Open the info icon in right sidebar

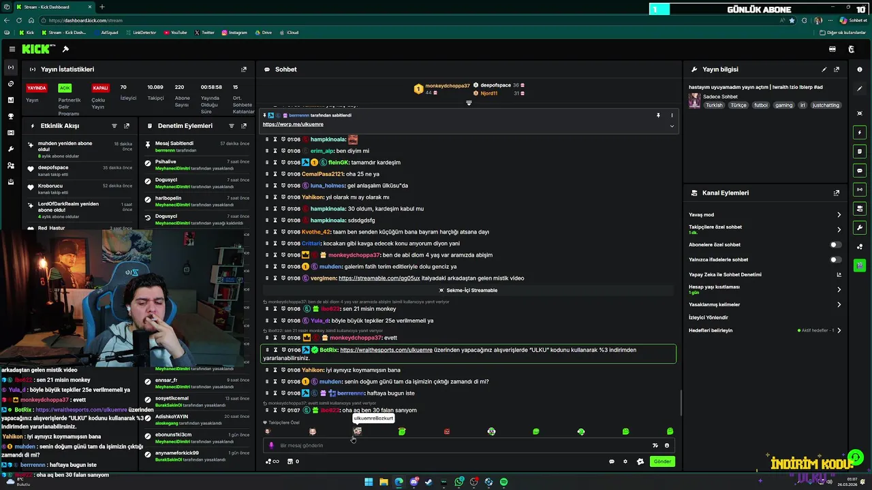click(860, 69)
